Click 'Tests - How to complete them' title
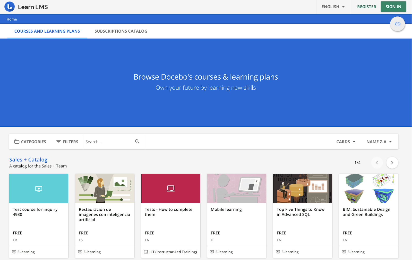Image resolution: width=412 pixels, height=260 pixels. (168, 212)
